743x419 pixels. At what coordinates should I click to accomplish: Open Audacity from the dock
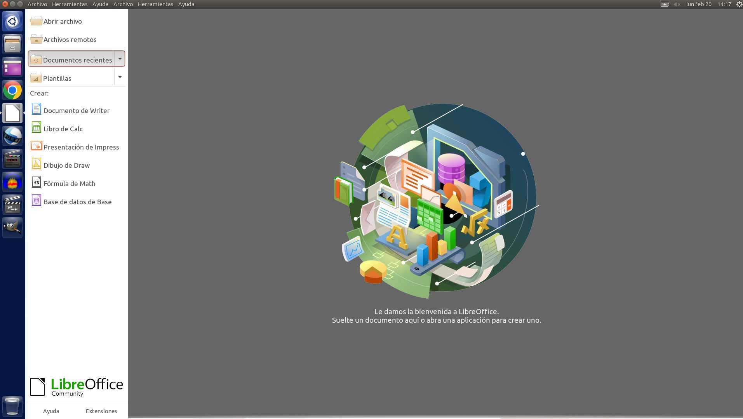12,182
